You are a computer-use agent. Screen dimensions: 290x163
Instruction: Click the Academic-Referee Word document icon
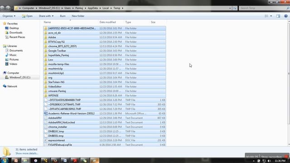(46, 113)
